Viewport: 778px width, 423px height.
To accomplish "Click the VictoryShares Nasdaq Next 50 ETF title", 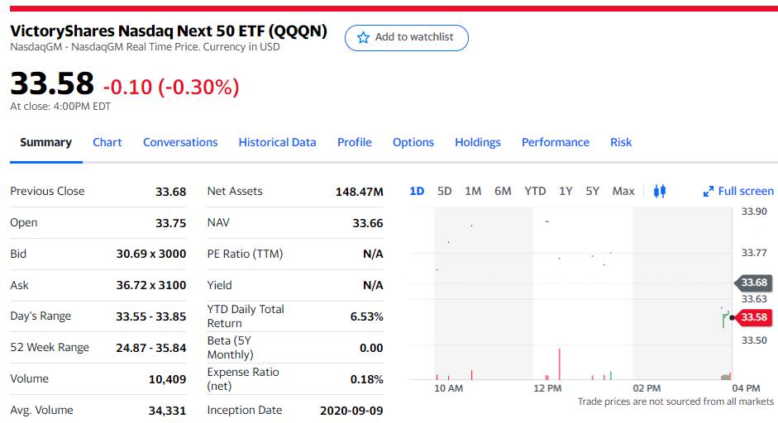I will (x=169, y=31).
